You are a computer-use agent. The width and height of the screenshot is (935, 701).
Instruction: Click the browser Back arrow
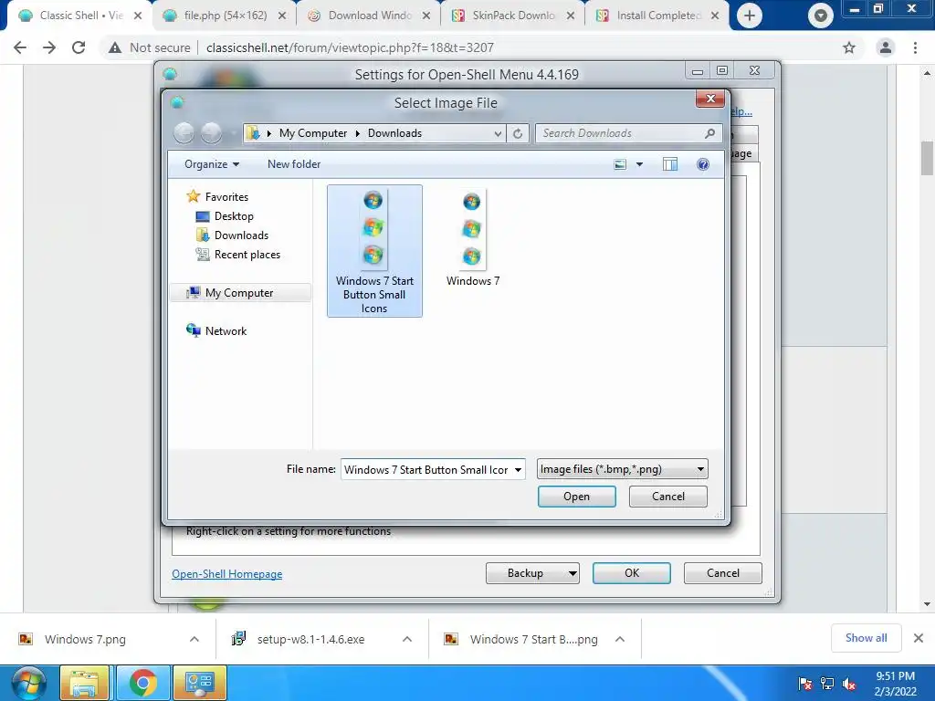tap(20, 47)
